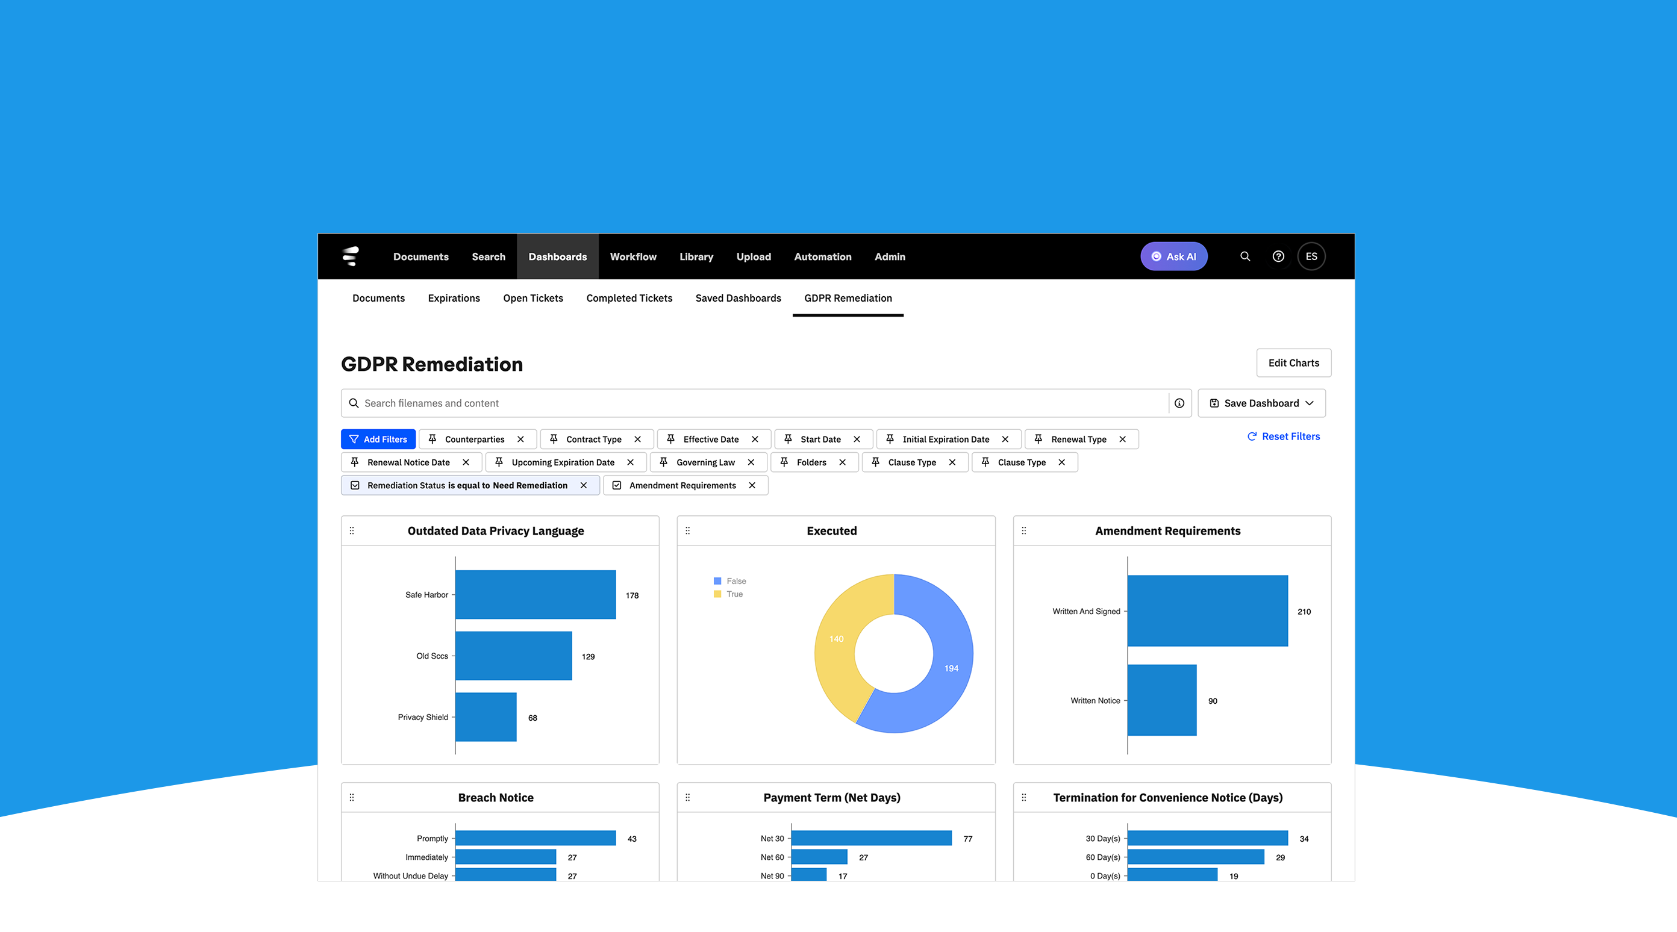Remove the Amendment Requirements filter

pyautogui.click(x=752, y=485)
